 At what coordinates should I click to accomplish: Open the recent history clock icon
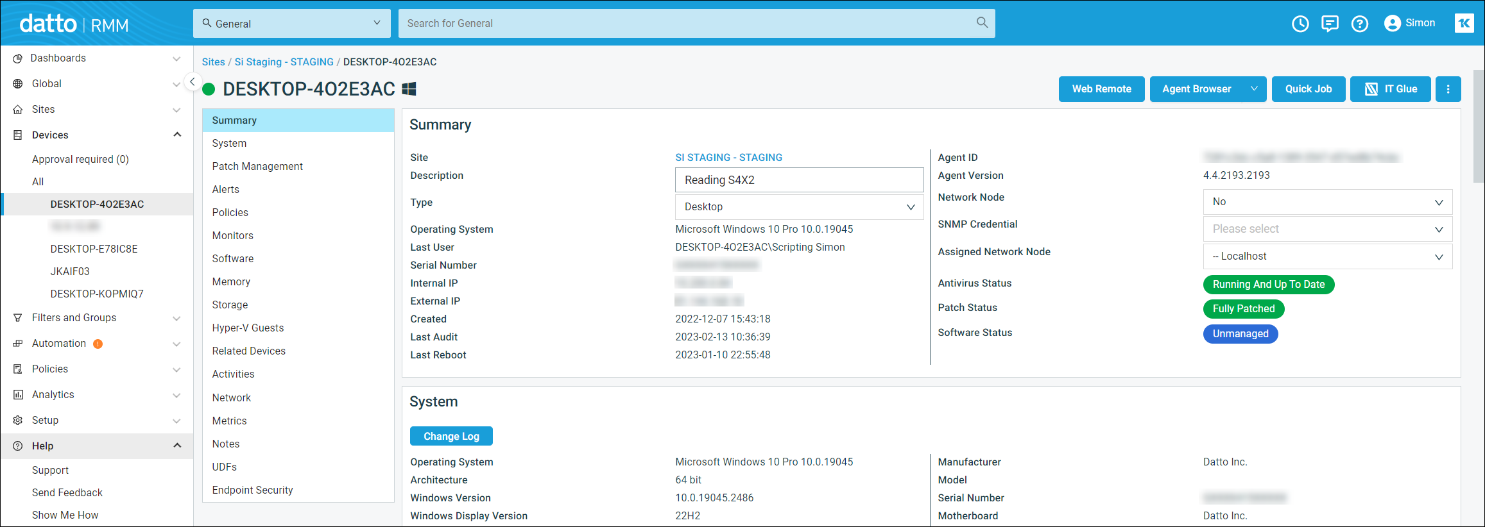click(x=1300, y=24)
